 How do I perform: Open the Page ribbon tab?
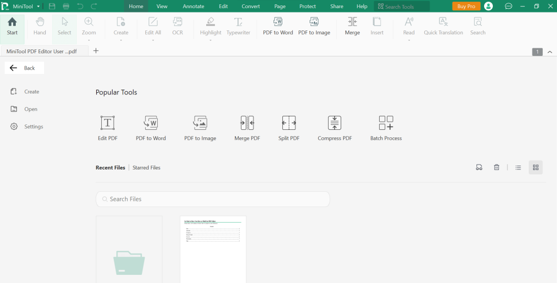click(x=280, y=7)
